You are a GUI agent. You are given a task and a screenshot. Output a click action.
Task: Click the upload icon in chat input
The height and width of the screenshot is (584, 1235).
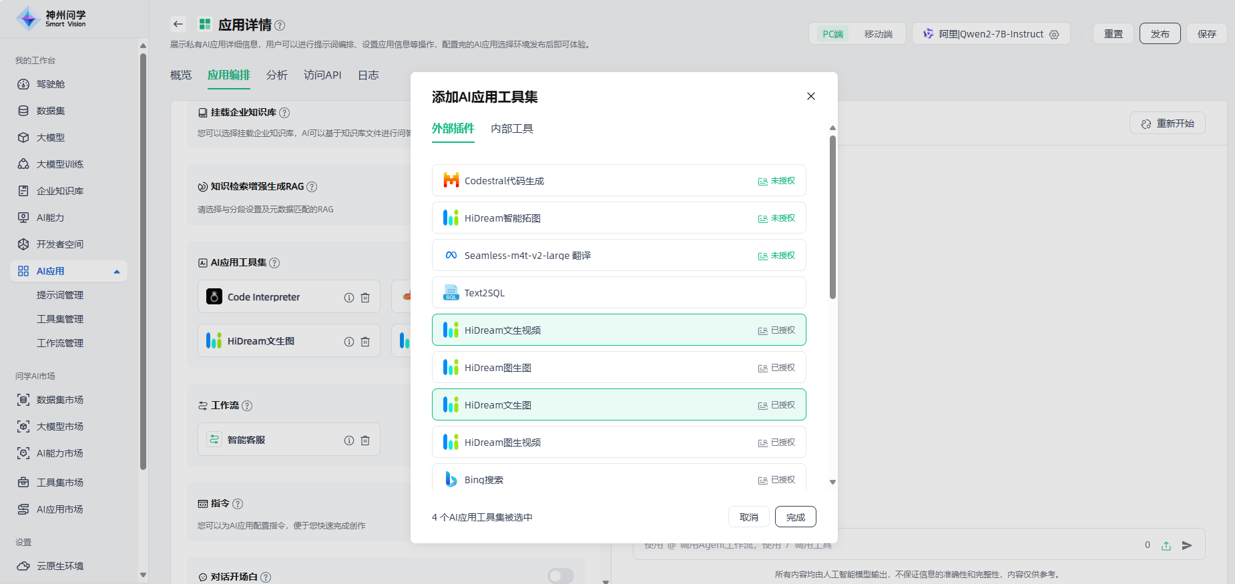[x=1166, y=545]
